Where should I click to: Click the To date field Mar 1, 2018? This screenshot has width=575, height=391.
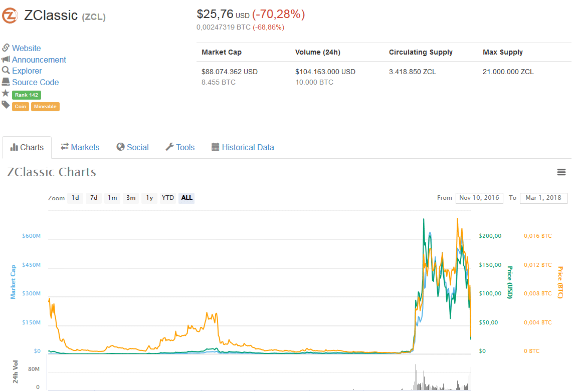tap(543, 198)
